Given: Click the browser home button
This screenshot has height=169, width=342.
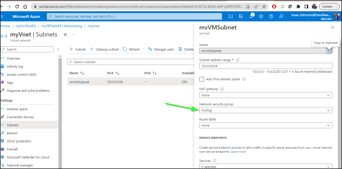Looking at the screenshot, I should pyautogui.click(x=25, y=7).
